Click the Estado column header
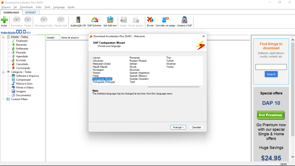295x166 pixels. 53,38
